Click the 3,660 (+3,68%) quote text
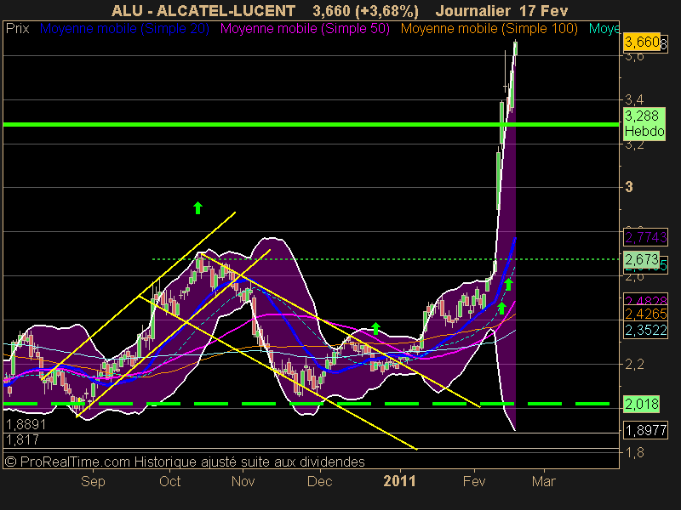 (365, 11)
